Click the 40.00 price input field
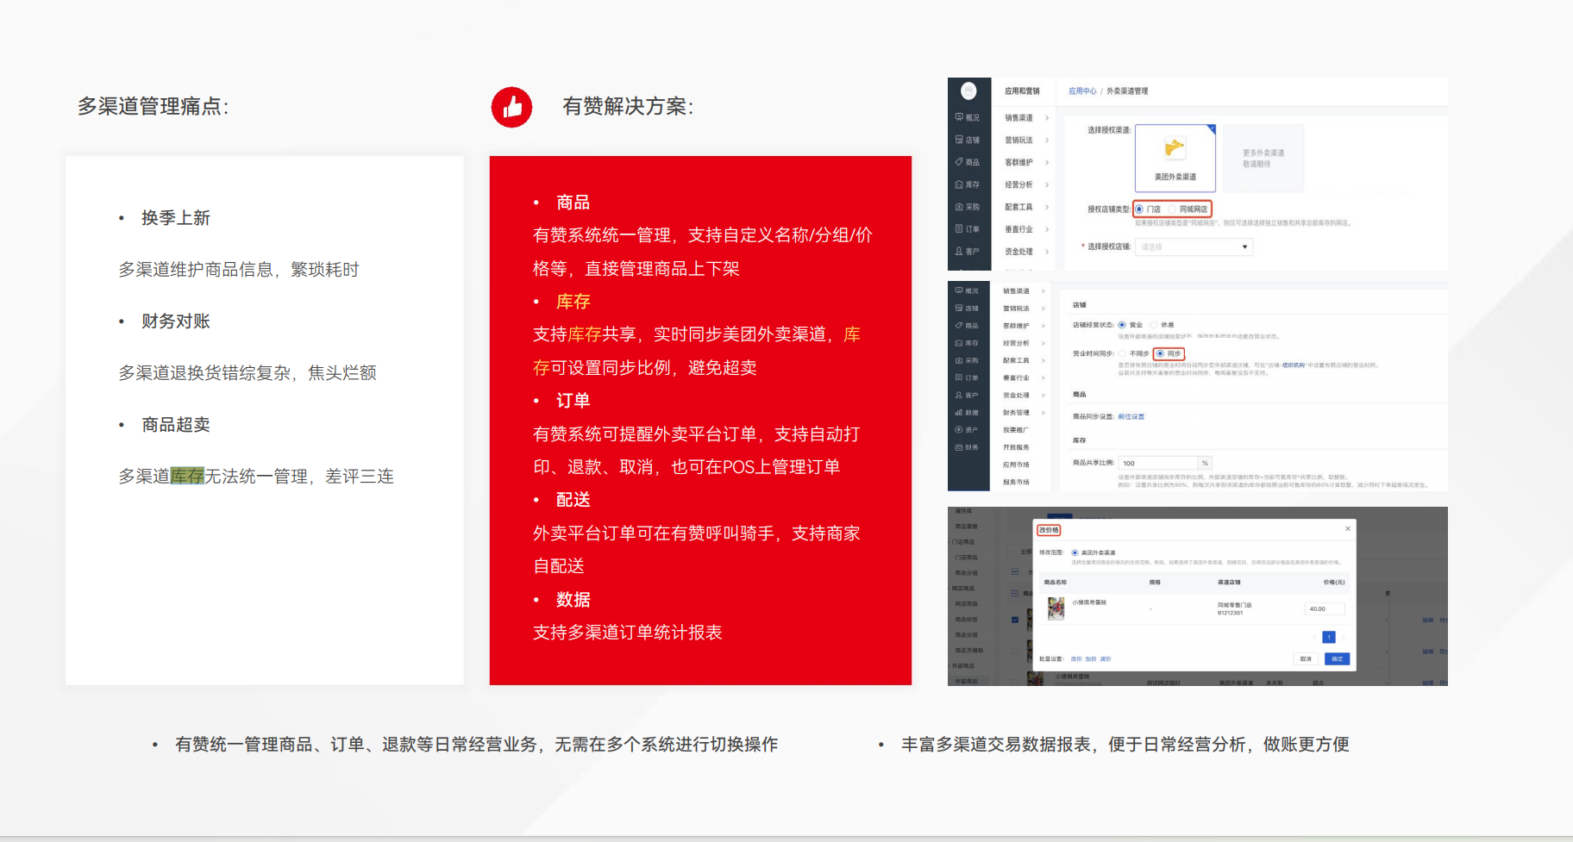Screen dimensions: 1573x842 point(1324,609)
